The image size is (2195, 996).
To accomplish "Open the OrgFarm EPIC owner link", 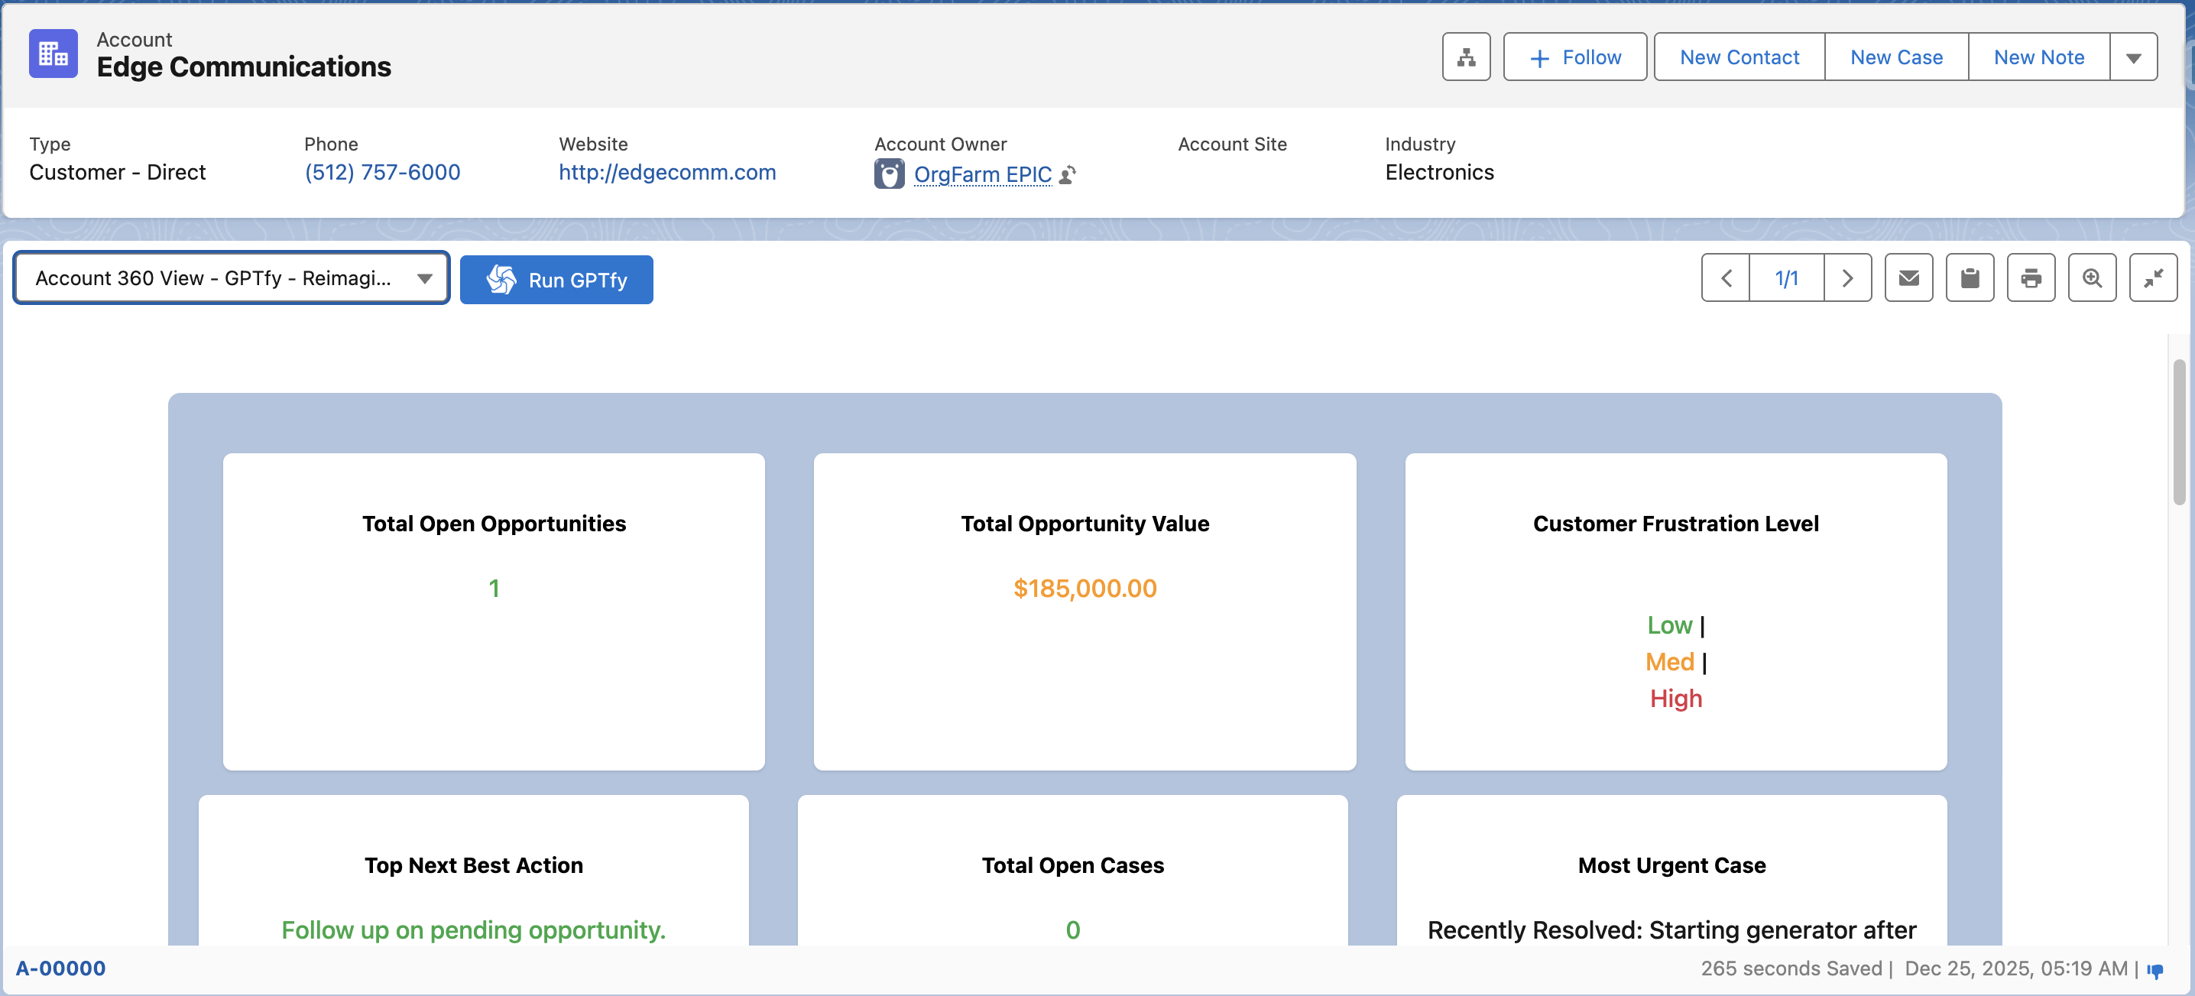I will click(982, 174).
